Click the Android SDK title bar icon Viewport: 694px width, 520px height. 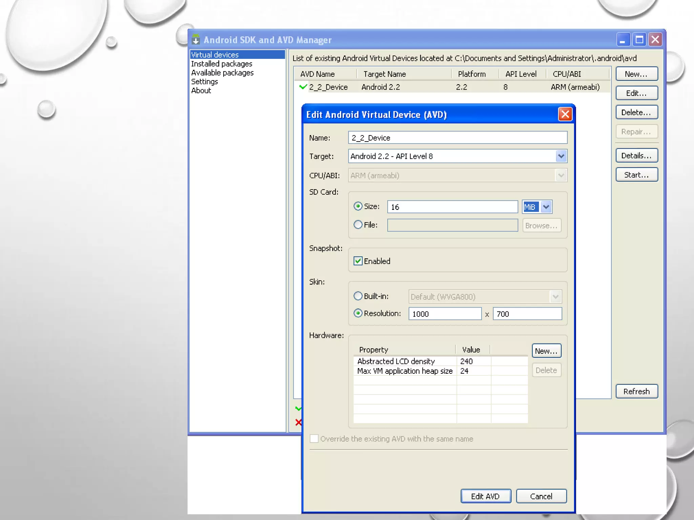196,40
